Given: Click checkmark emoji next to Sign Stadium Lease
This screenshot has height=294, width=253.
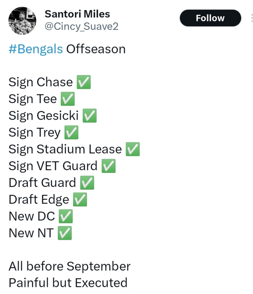Looking at the screenshot, I should point(133,149).
